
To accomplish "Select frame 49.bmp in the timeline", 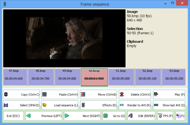I will [68, 77].
